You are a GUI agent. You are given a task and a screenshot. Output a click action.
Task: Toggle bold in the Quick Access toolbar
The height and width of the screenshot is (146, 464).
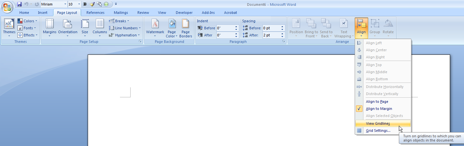(x=85, y=5)
